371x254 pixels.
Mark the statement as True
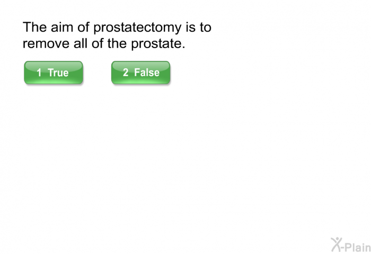click(x=54, y=72)
